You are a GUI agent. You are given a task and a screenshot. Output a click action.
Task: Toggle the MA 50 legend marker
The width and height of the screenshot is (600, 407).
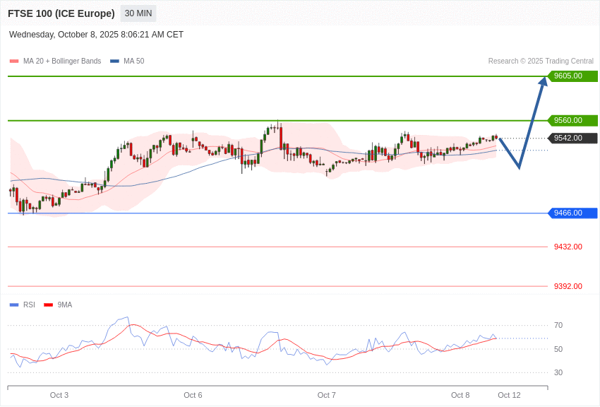pyautogui.click(x=114, y=61)
